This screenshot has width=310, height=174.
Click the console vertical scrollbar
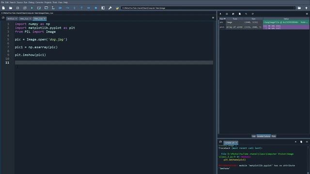(308, 159)
